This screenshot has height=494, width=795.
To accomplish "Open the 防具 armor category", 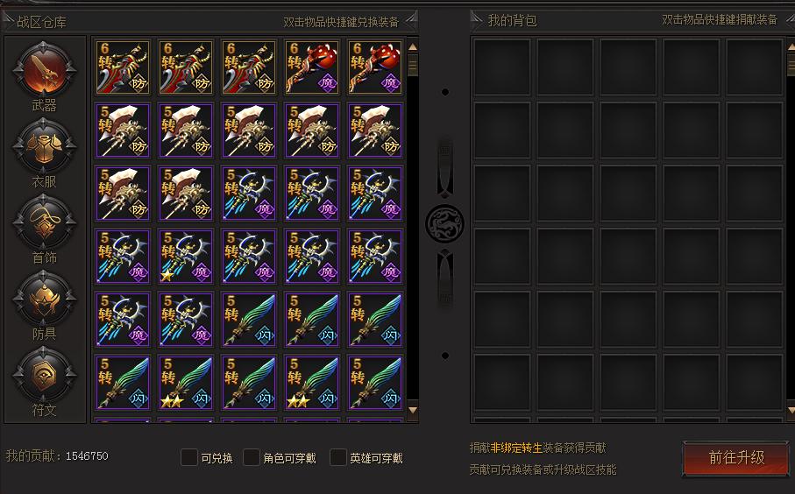I will pyautogui.click(x=44, y=298).
